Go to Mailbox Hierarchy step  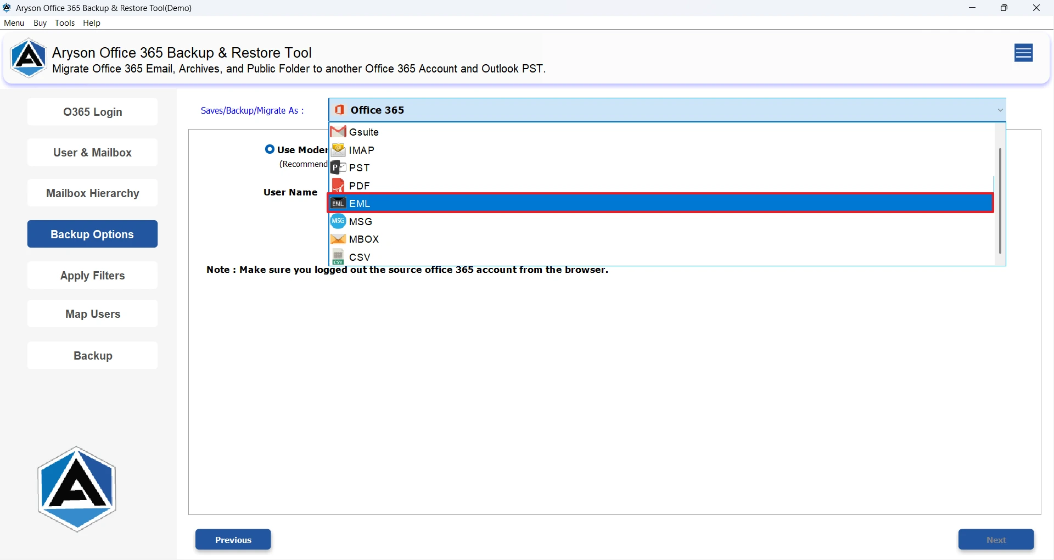pyautogui.click(x=92, y=193)
